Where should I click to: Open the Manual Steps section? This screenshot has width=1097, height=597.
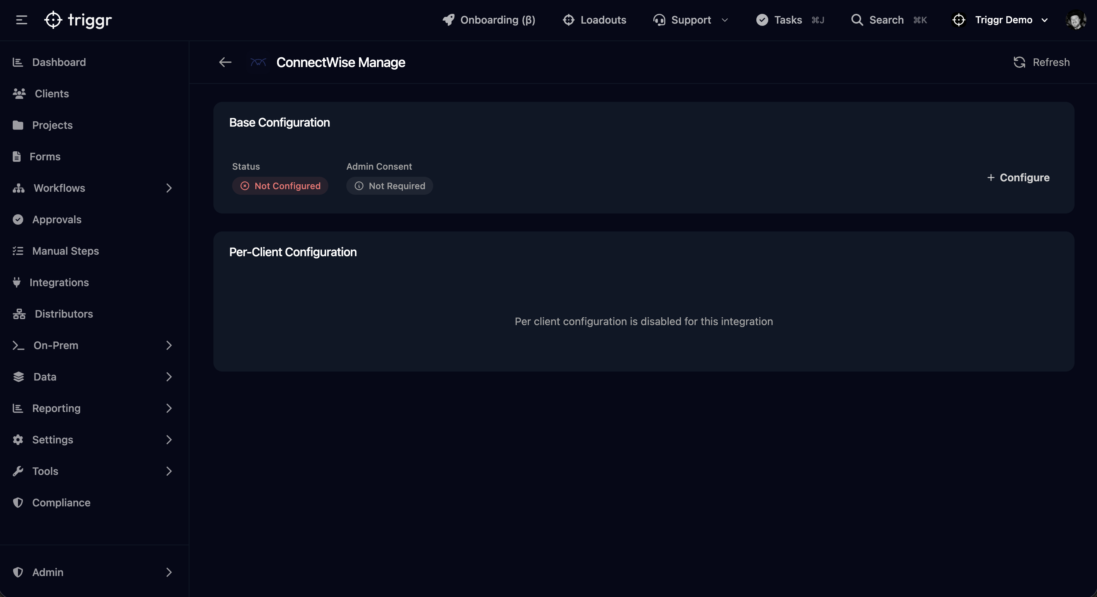pos(65,251)
